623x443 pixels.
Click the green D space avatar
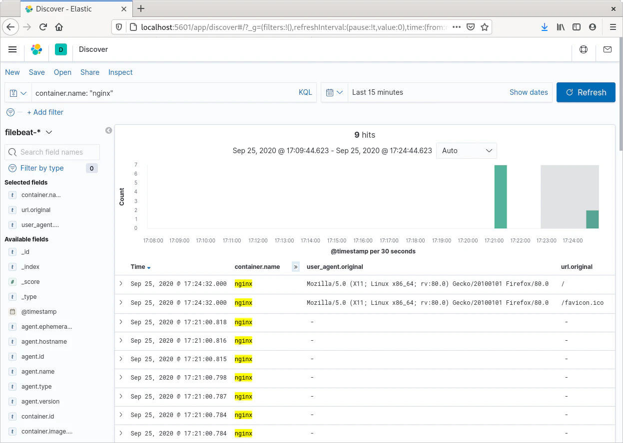(60, 49)
